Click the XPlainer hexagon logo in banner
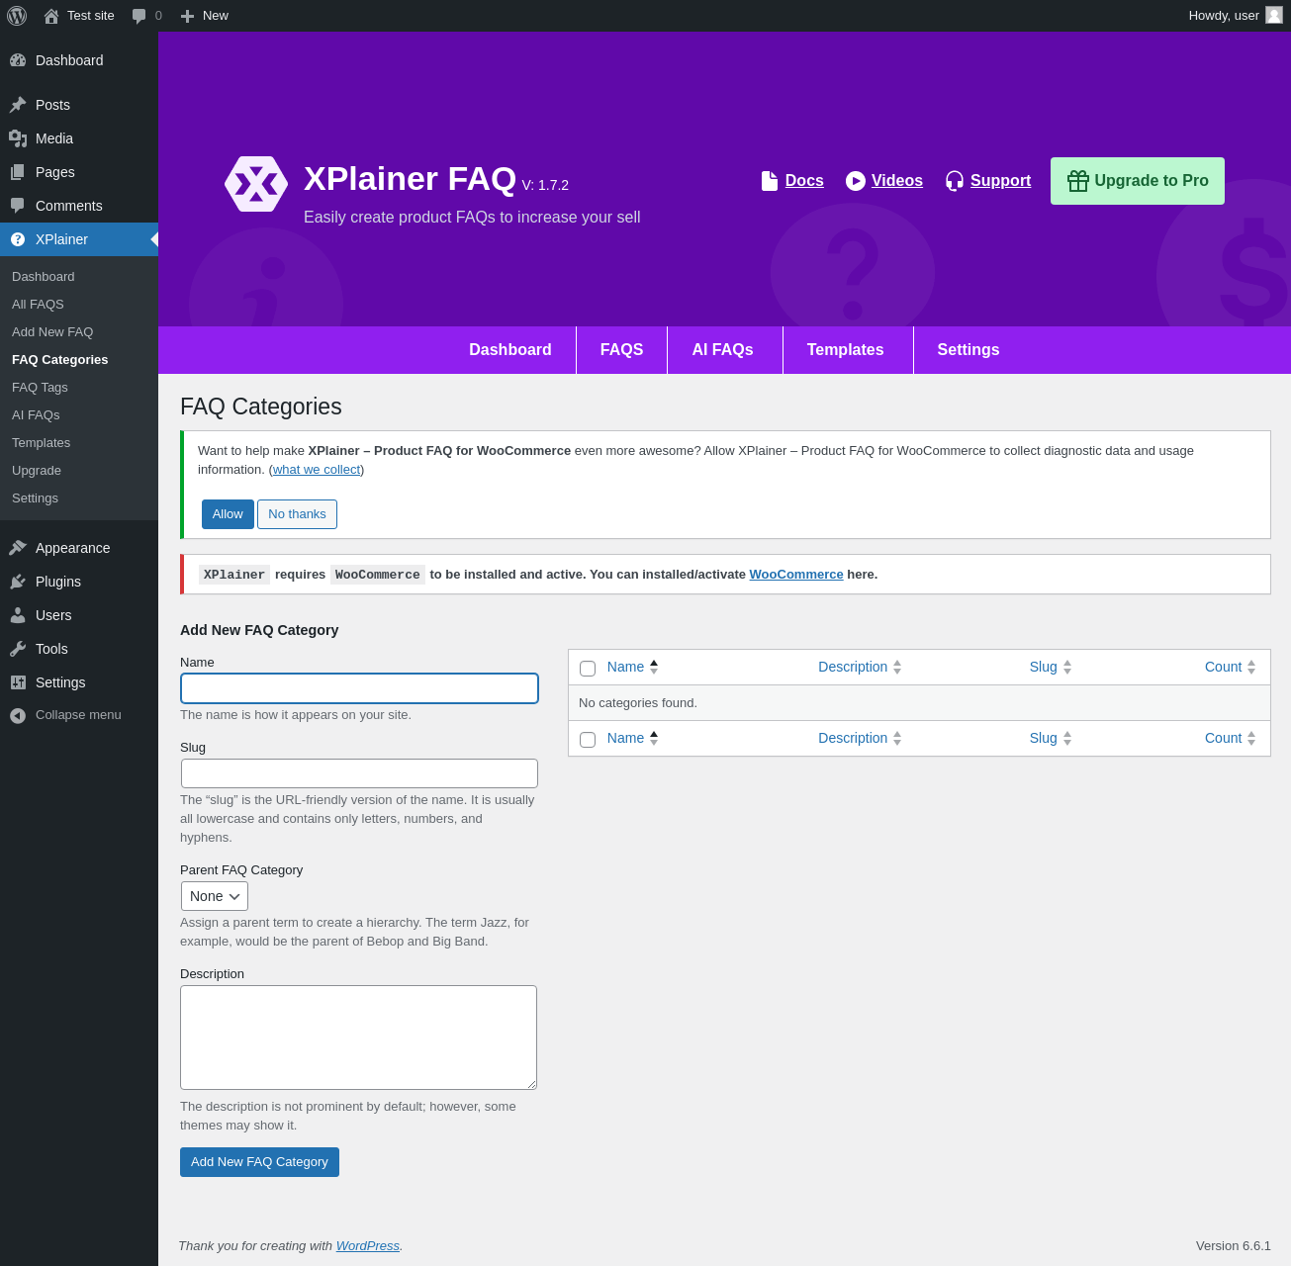The width and height of the screenshot is (1291, 1266). [x=256, y=184]
